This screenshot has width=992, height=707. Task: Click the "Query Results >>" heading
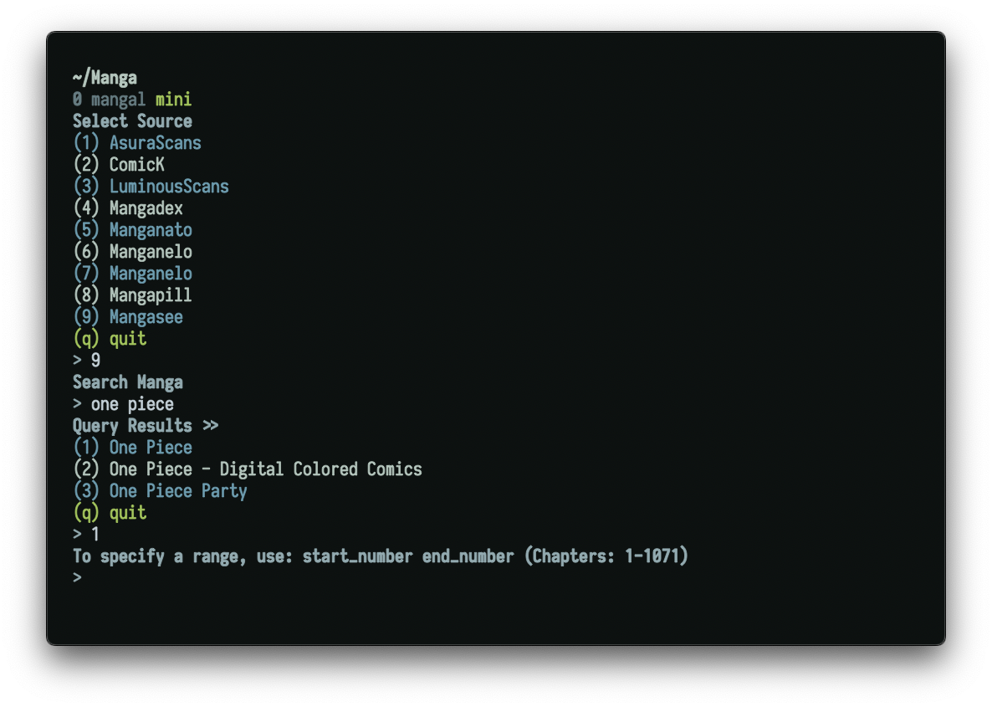click(x=146, y=426)
